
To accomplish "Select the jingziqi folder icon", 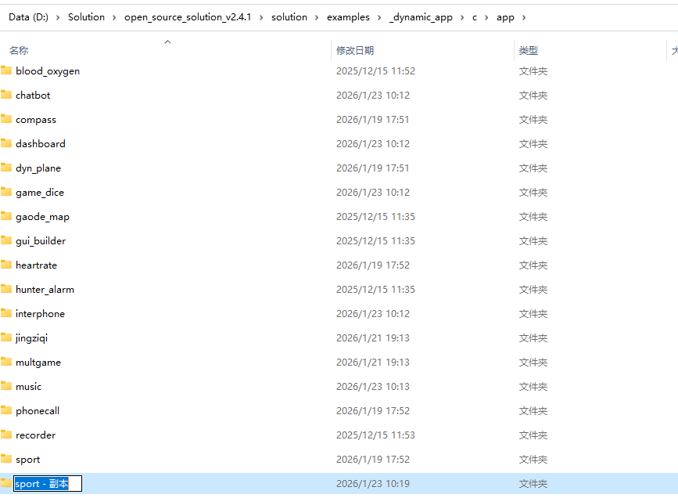I will click(x=6, y=337).
